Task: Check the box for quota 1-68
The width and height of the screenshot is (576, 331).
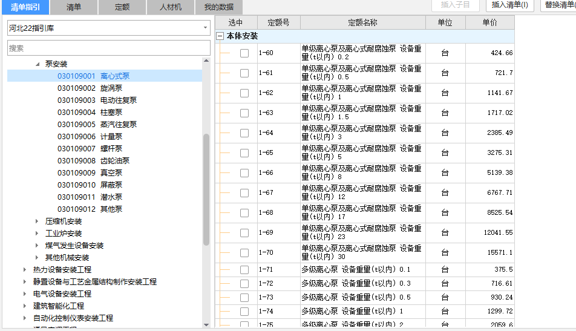Action: 244,213
